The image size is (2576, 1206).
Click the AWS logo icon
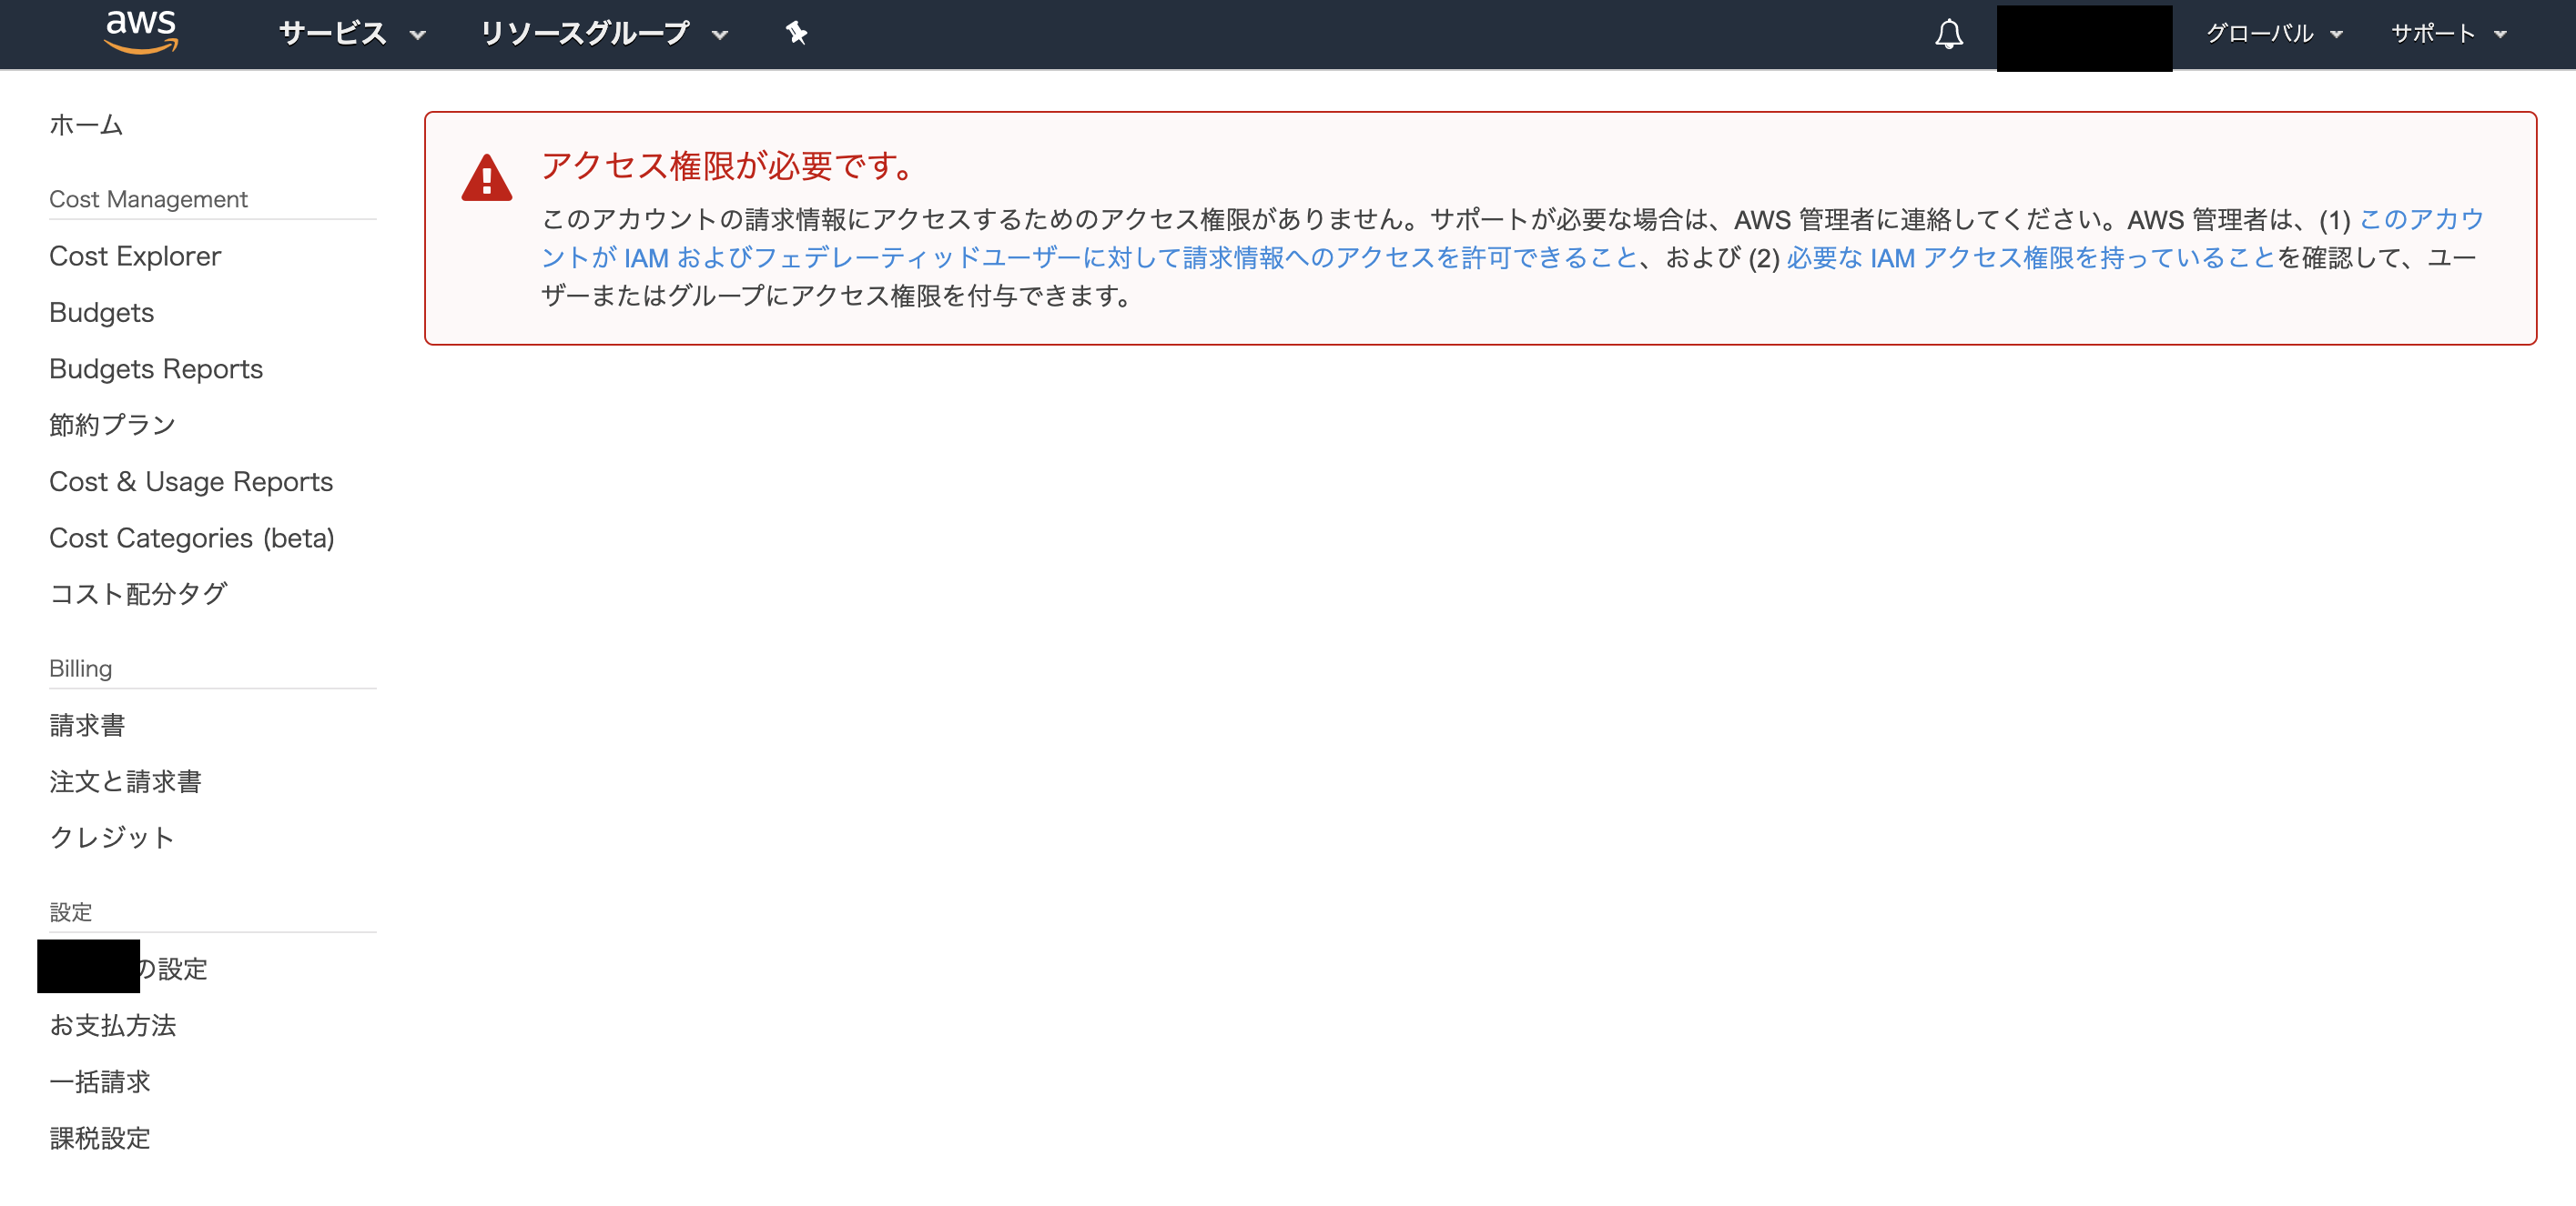pyautogui.click(x=141, y=33)
